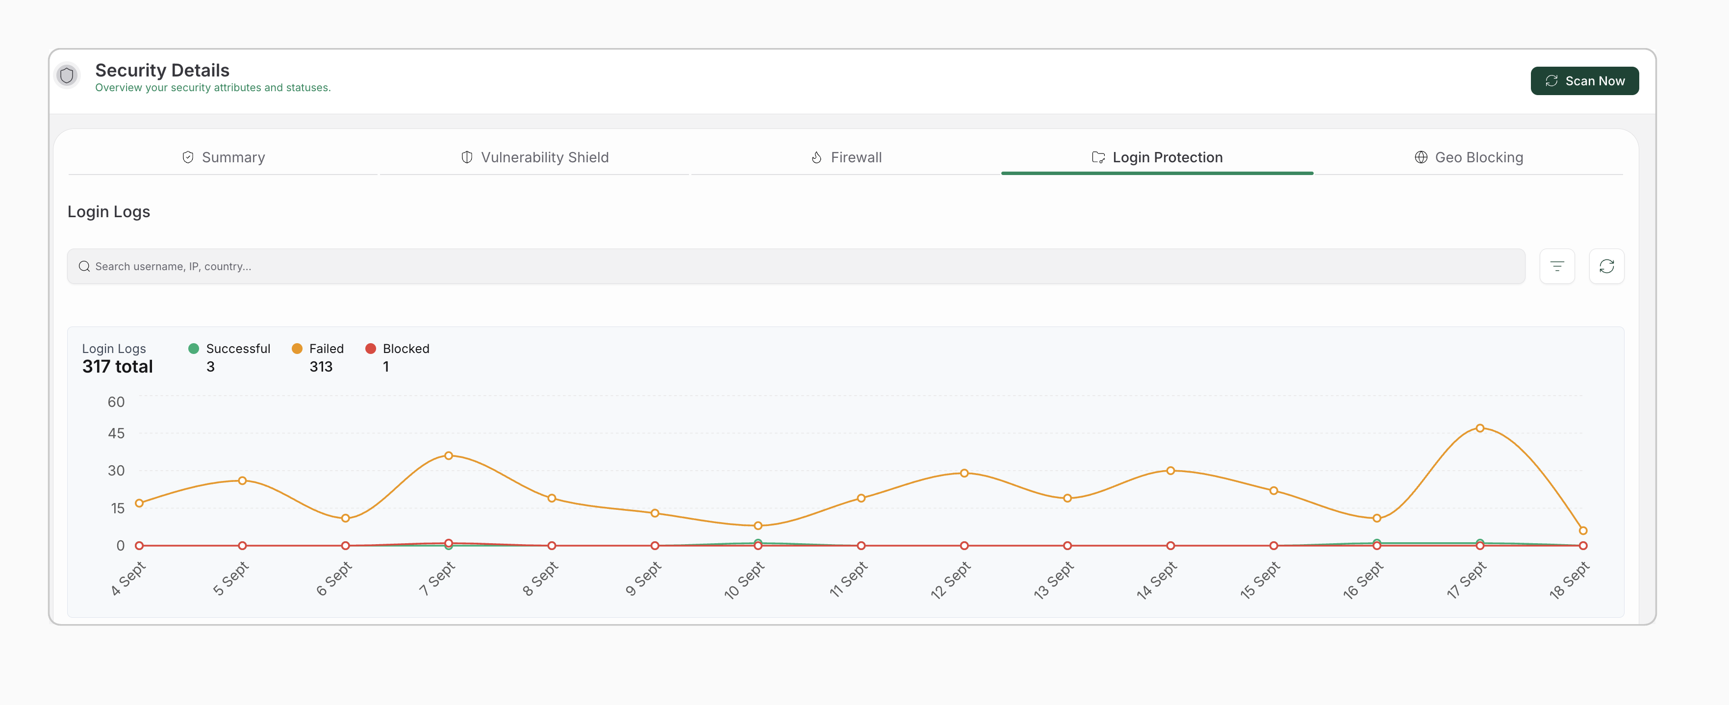Go to the Geo Blocking tab
The width and height of the screenshot is (1729, 705).
click(x=1469, y=158)
